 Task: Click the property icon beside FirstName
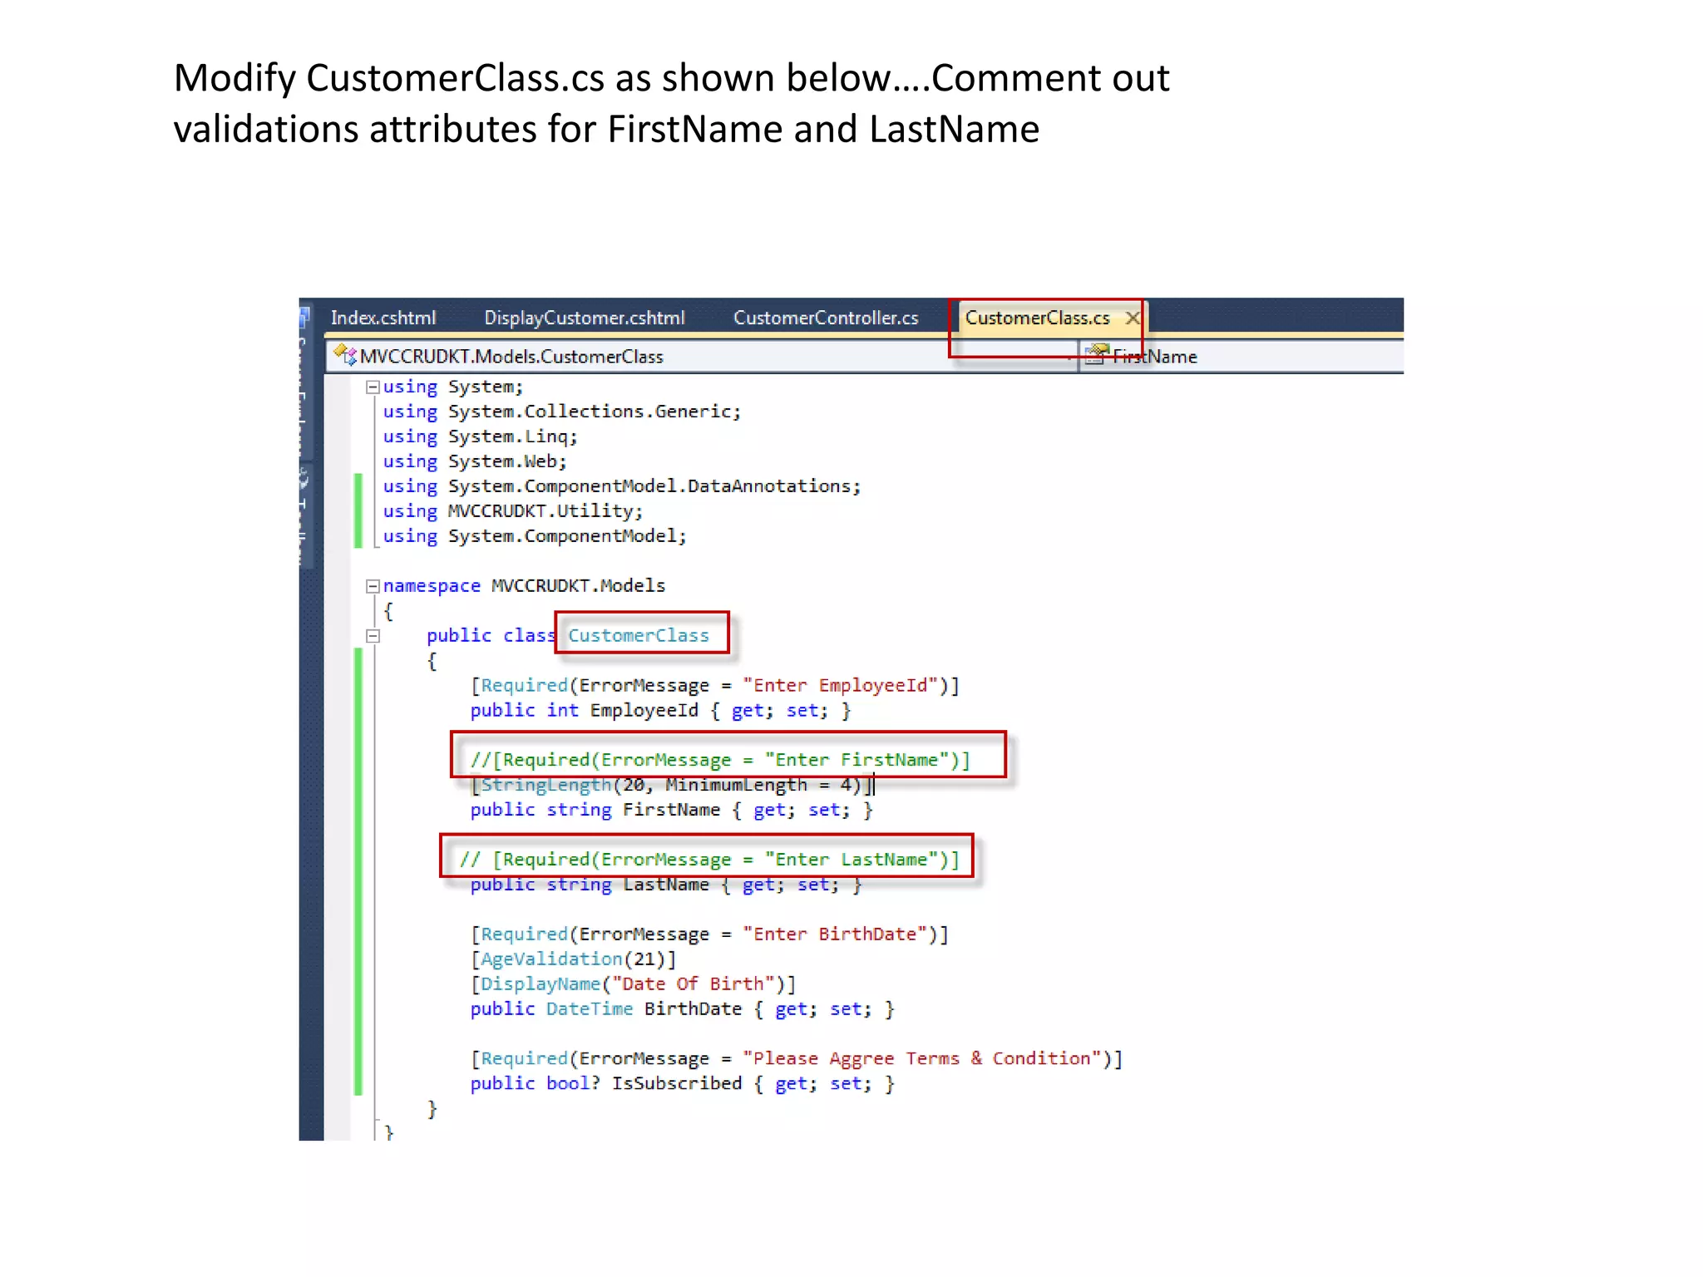tap(1097, 355)
